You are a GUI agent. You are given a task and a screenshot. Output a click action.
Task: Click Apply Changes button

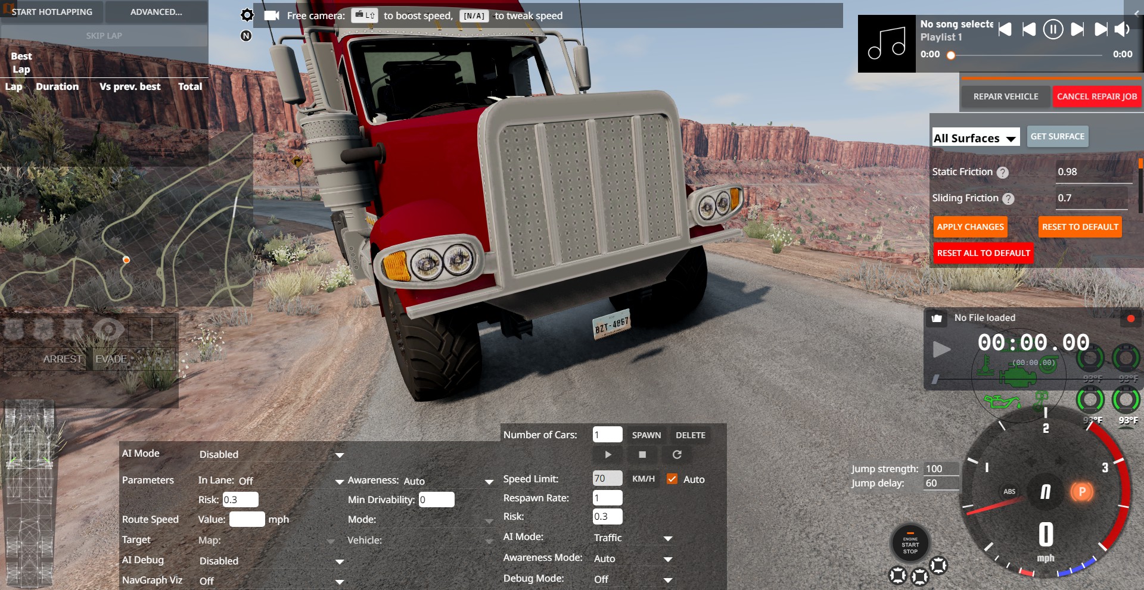(970, 227)
